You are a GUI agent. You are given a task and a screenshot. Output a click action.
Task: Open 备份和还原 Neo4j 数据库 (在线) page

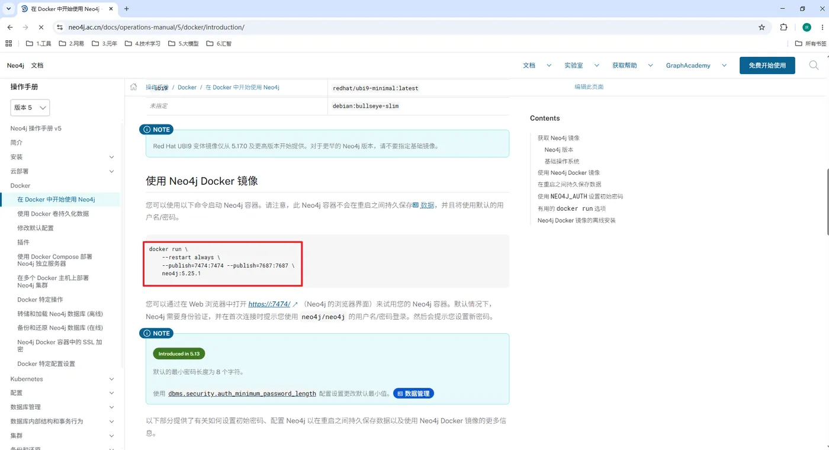click(60, 328)
